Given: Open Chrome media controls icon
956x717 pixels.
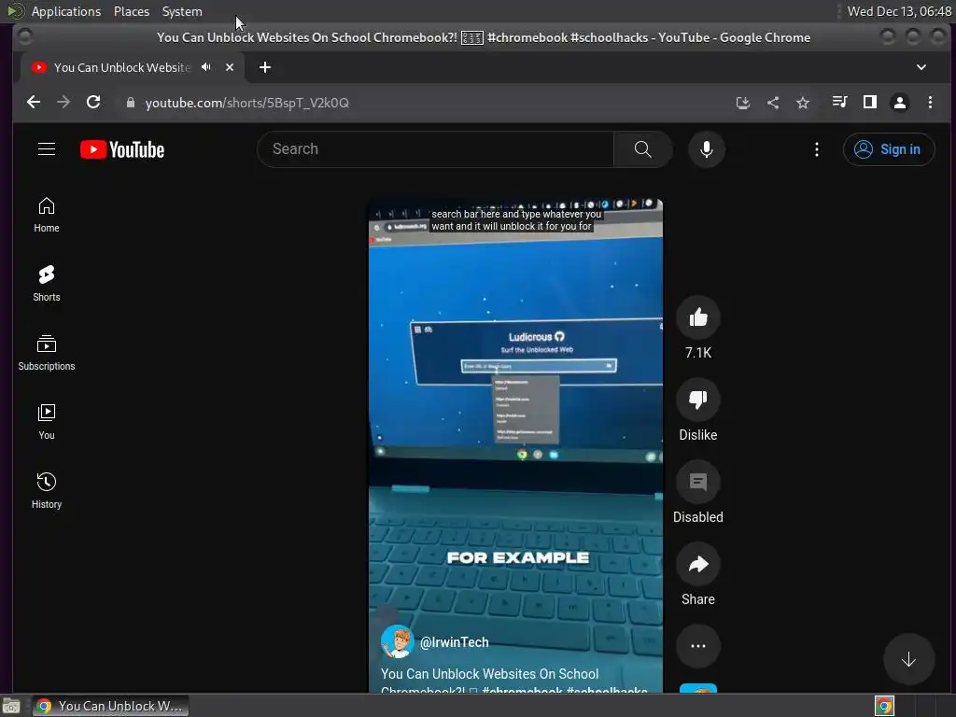Looking at the screenshot, I should coord(839,103).
